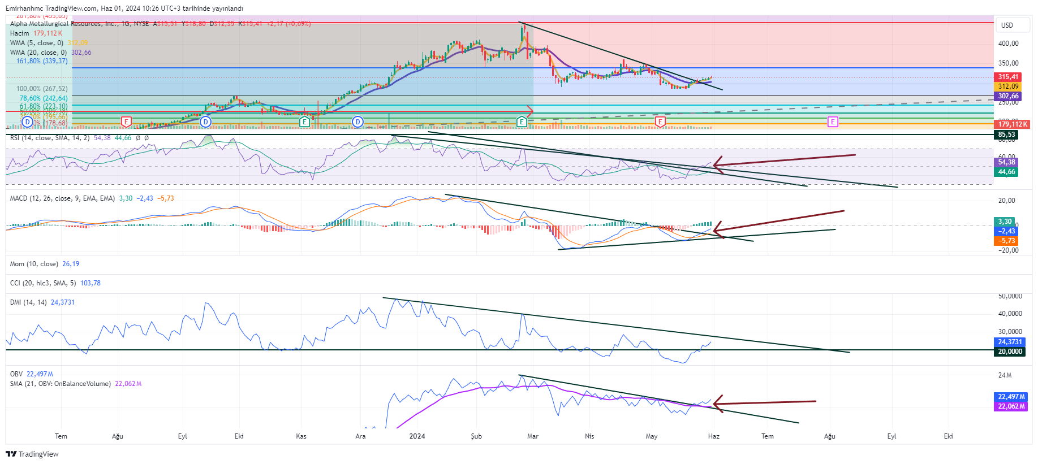Click the Emirhanhmc publication header text
Viewport: 1038px width, 464px height.
click(x=124, y=8)
